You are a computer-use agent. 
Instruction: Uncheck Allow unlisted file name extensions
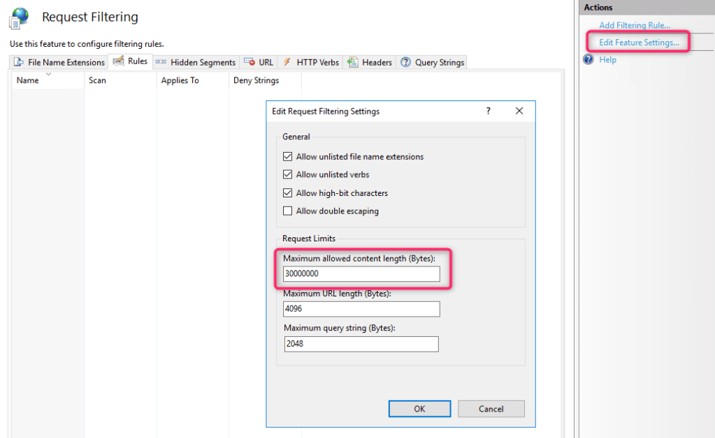tap(288, 157)
